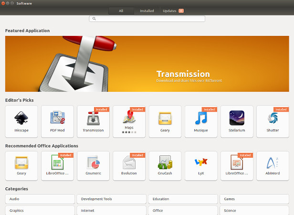Select the Maps app tile
The height and width of the screenshot is (215, 294).
pyautogui.click(x=129, y=121)
